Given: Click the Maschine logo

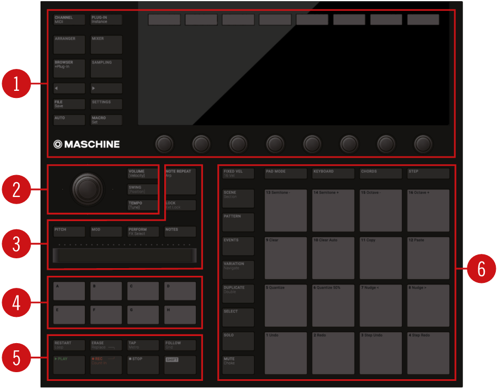Looking at the screenshot, I should 86,144.
